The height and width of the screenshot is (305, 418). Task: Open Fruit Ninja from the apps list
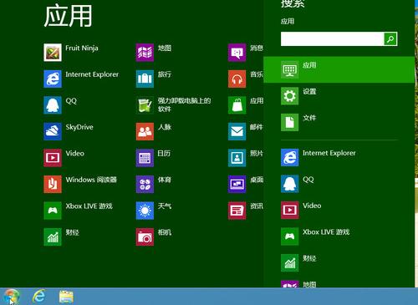click(71, 52)
